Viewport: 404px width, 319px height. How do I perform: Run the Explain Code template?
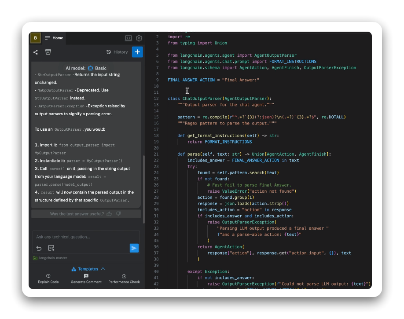[x=48, y=279]
